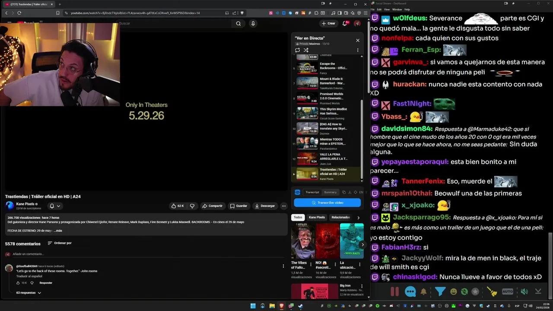Open the File menu in Social Stream
The image size is (553, 311).
pyautogui.click(x=373, y=10)
